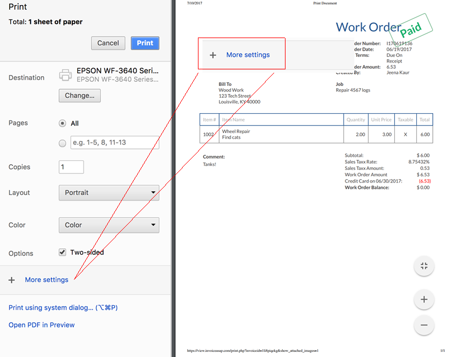This screenshot has height=357, width=455.
Task: Click the Copies number field
Action: tap(71, 167)
